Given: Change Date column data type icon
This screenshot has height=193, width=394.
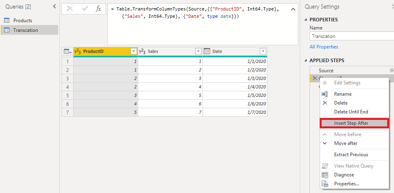Looking at the screenshot, I should click(x=207, y=51).
